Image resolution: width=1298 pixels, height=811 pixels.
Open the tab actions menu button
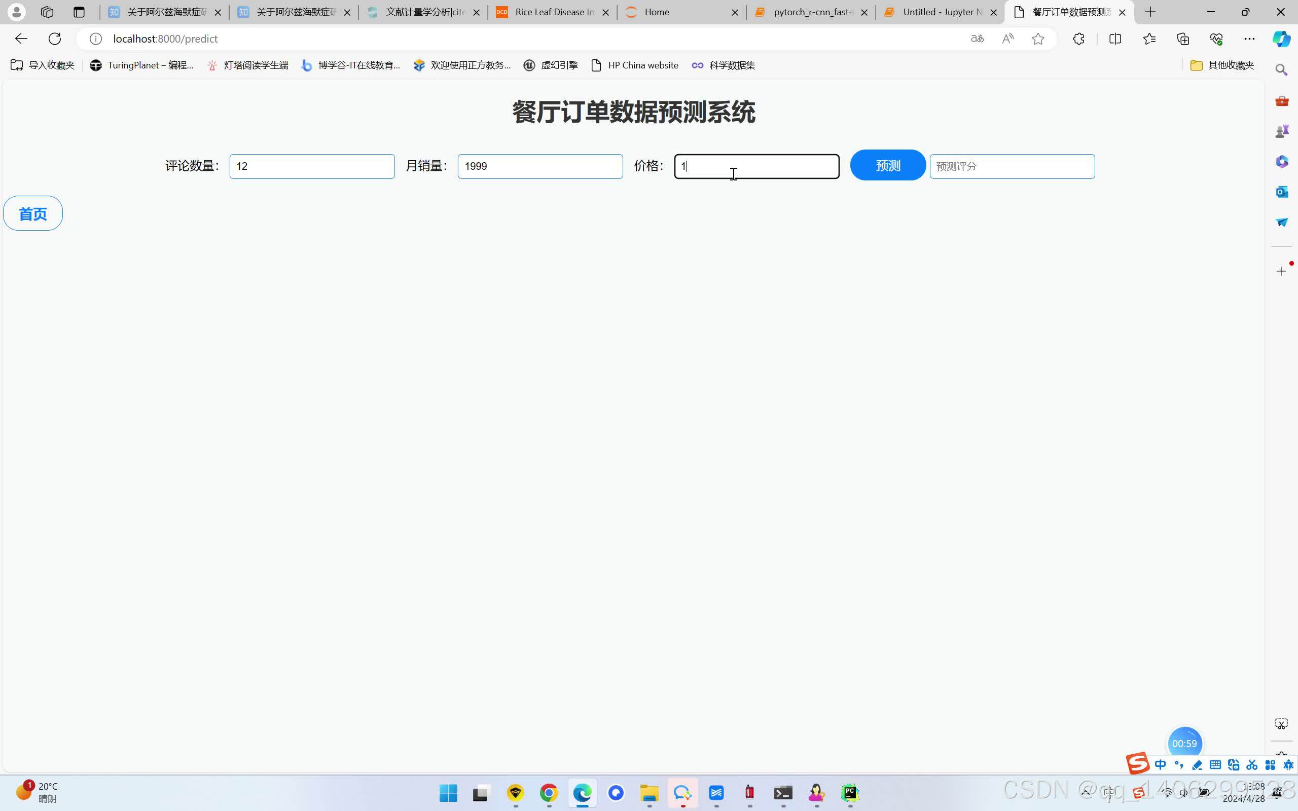pyautogui.click(x=79, y=12)
